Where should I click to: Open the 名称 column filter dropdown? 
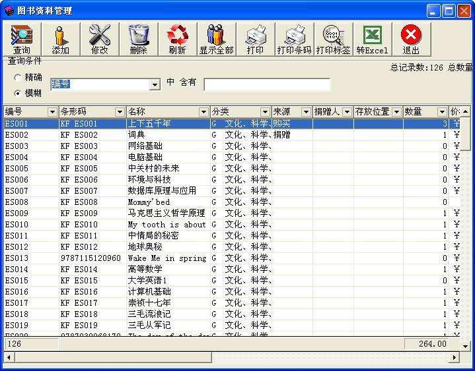pyautogui.click(x=204, y=112)
